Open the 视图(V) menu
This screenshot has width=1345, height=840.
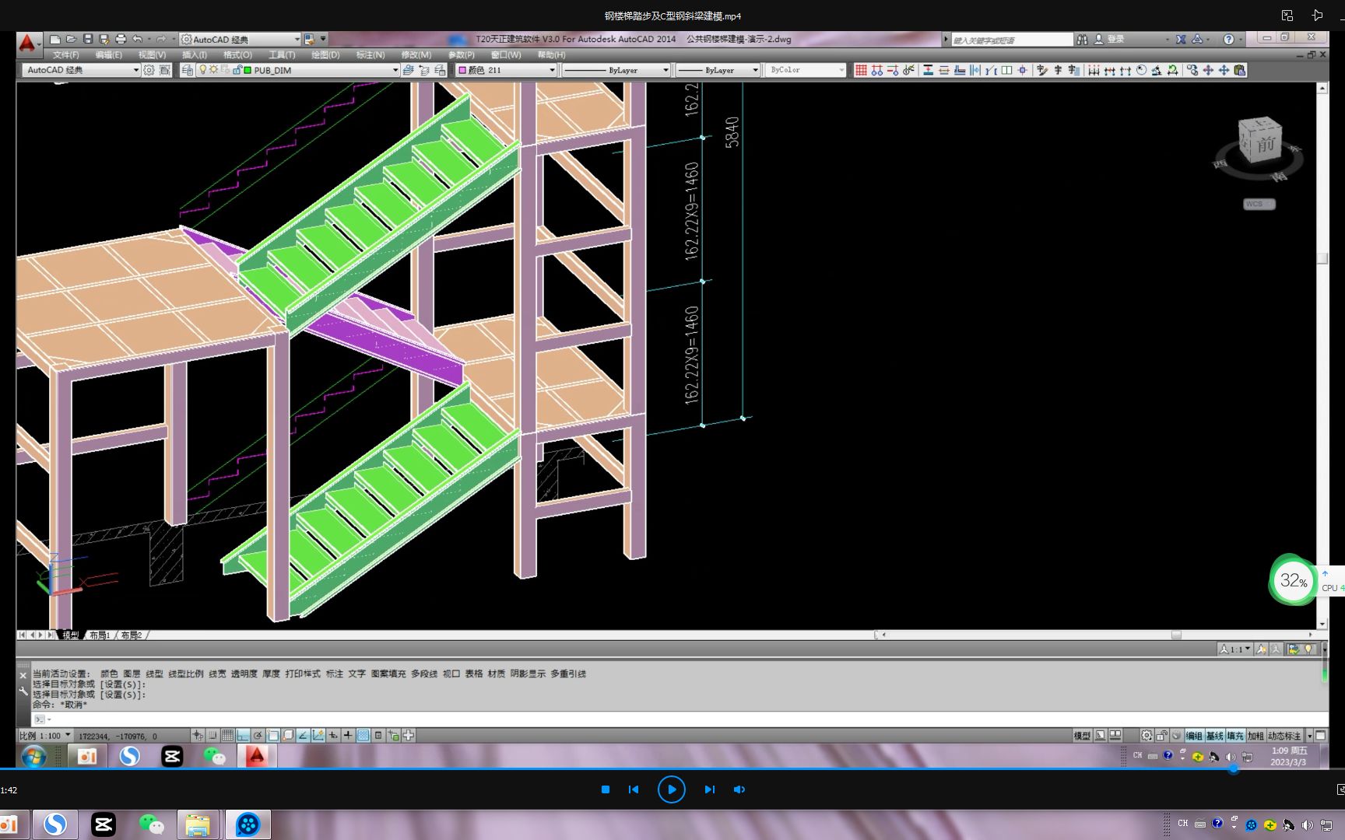[x=152, y=55]
